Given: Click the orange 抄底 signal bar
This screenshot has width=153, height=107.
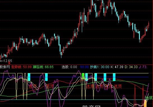Looking at the screenshot, I should point(145,103).
